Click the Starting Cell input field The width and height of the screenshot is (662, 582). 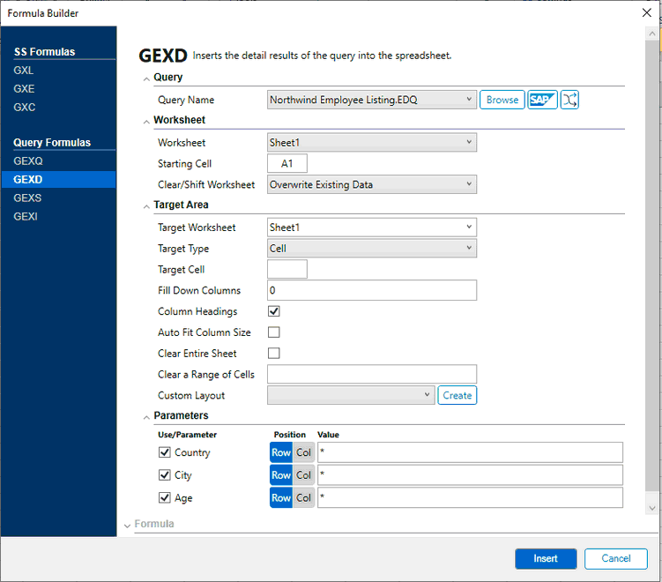[x=287, y=163]
